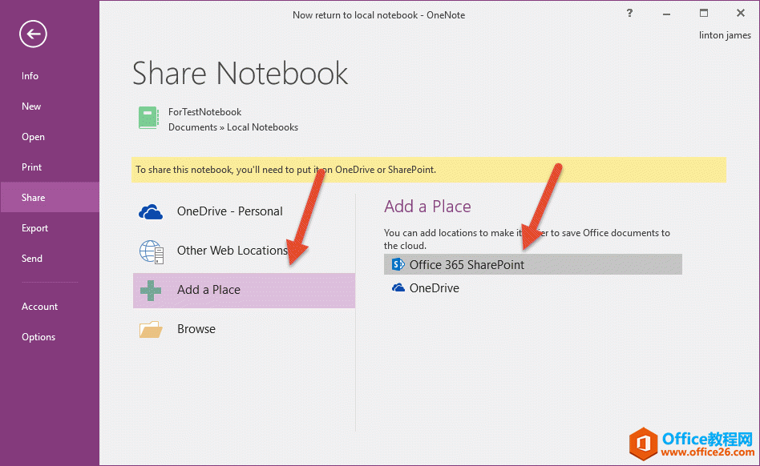Add OneDrive as a place

point(532,288)
